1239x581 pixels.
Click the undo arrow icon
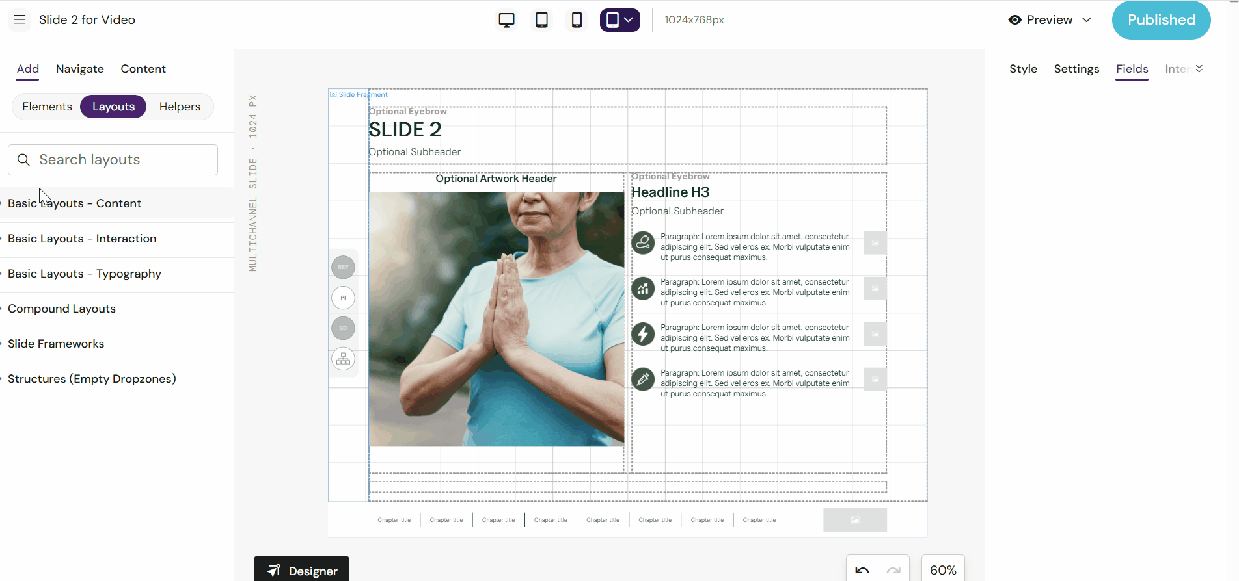pos(862,570)
